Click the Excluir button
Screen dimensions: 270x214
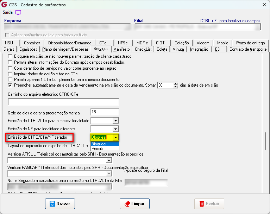pyautogui.click(x=209, y=204)
